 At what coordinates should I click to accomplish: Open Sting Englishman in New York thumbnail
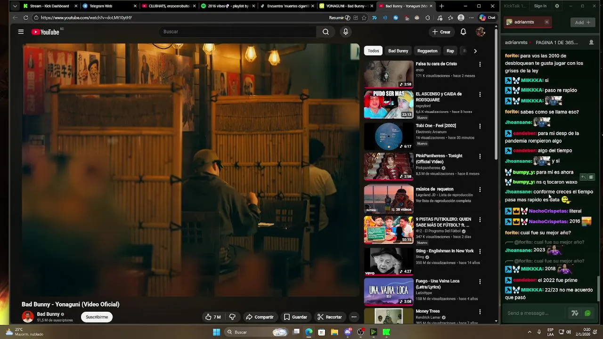coord(389,261)
